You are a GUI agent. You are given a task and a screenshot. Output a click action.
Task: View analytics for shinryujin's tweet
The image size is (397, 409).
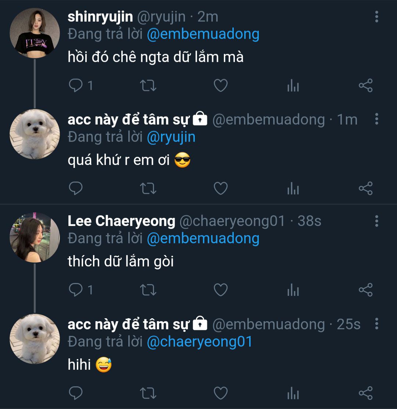(x=293, y=86)
